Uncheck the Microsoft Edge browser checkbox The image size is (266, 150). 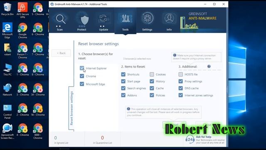[82, 84]
